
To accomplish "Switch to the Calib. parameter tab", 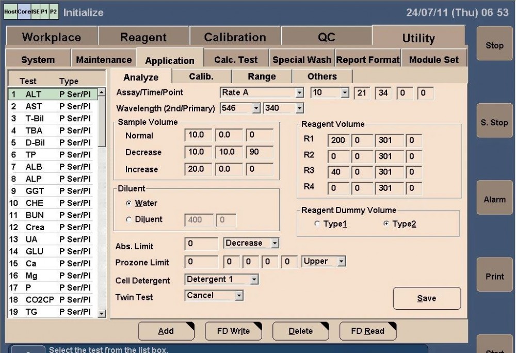I will [x=201, y=76].
